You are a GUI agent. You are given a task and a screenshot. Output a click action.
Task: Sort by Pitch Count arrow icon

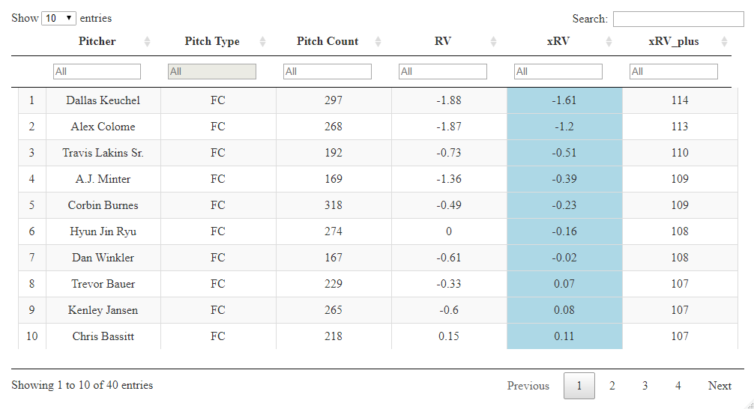378,42
